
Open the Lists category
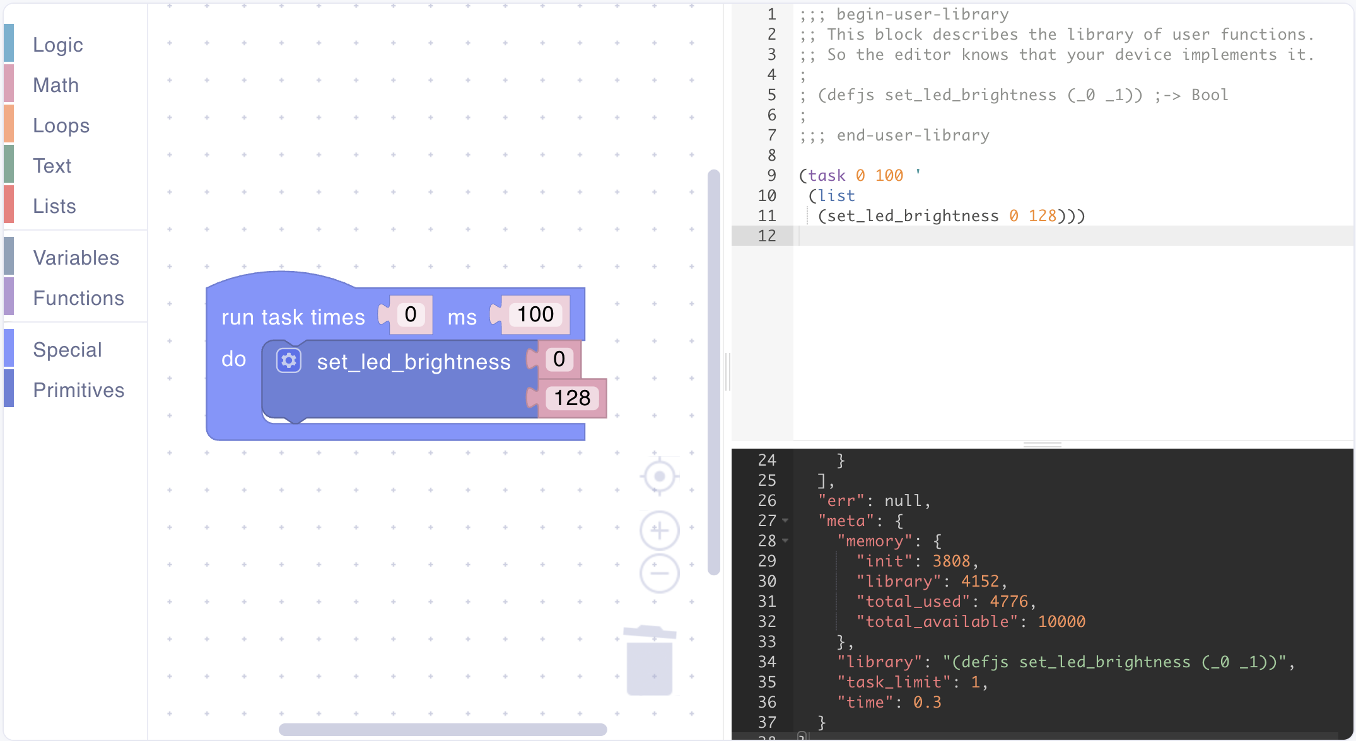pos(54,206)
